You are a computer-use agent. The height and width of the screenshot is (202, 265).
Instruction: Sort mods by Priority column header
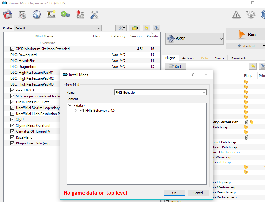pos(152,36)
